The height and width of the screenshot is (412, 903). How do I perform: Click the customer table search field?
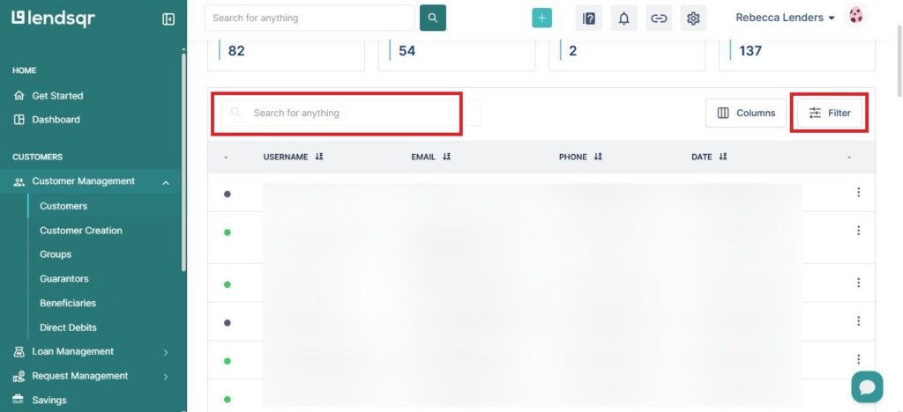click(x=344, y=113)
